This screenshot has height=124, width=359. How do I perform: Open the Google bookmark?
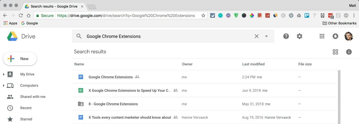coord(29,23)
